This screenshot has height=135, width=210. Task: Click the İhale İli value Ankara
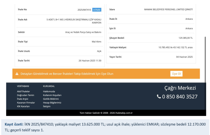click(189, 19)
